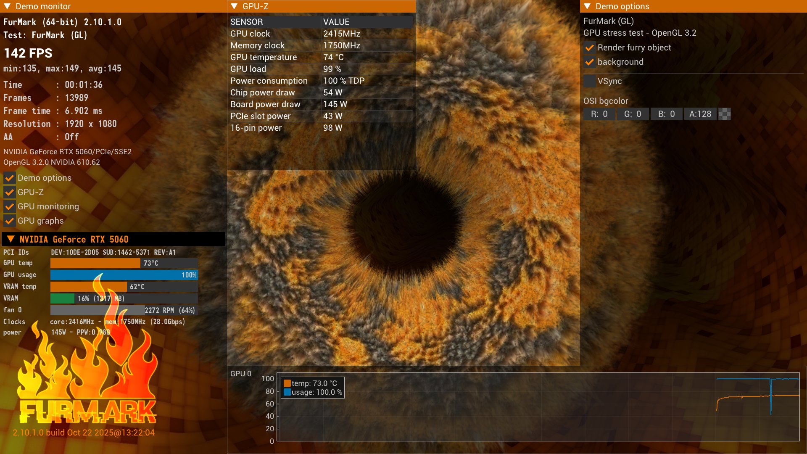807x454 pixels.
Task: Click the FurMark (64-bit) 2.10.1.0 title
Action: pyautogui.click(x=62, y=22)
